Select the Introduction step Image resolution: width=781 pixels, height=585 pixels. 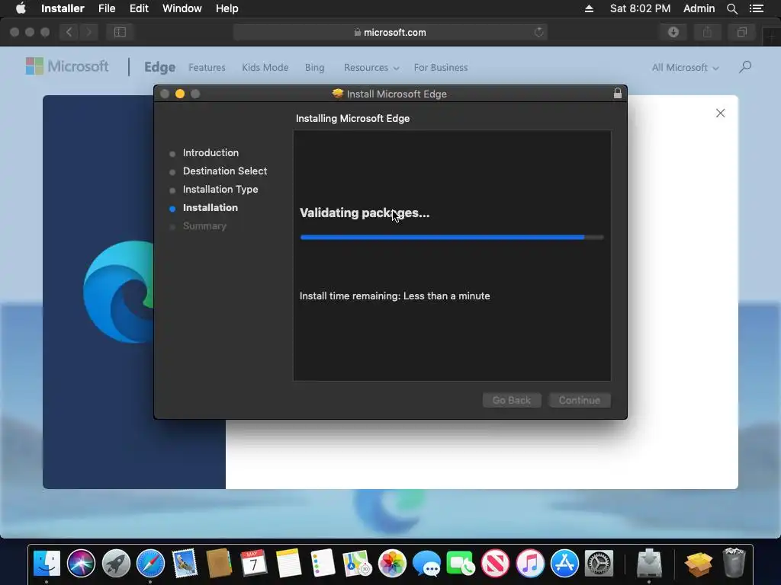pos(211,152)
